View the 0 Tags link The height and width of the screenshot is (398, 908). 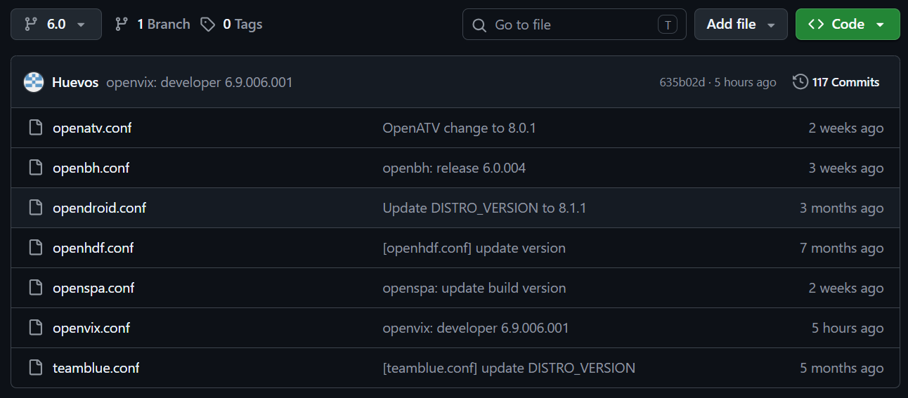pos(231,24)
